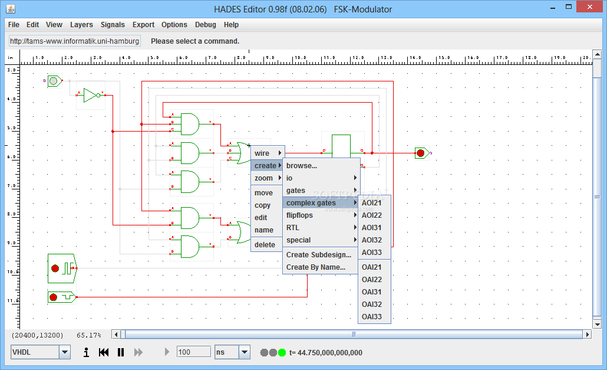Image resolution: width=607 pixels, height=370 pixels.
Task: Click the bottom AND gate
Action: (190, 247)
